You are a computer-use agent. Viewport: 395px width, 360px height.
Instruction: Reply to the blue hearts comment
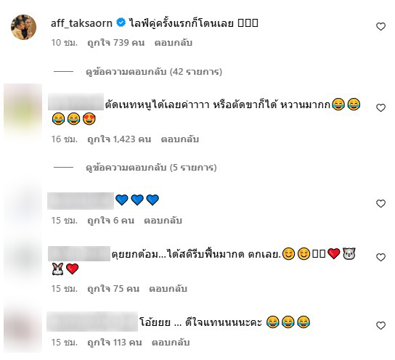[163, 220]
